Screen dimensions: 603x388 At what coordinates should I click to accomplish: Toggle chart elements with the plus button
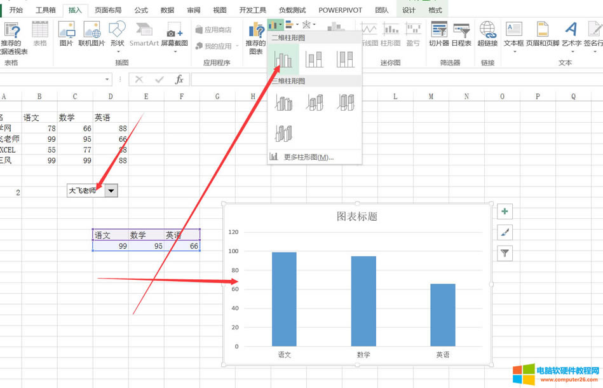click(505, 211)
